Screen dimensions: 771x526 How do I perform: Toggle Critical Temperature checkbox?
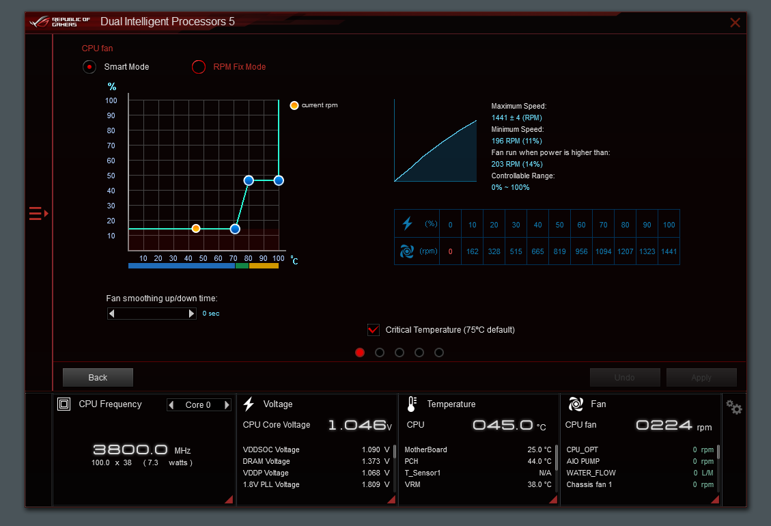click(374, 330)
